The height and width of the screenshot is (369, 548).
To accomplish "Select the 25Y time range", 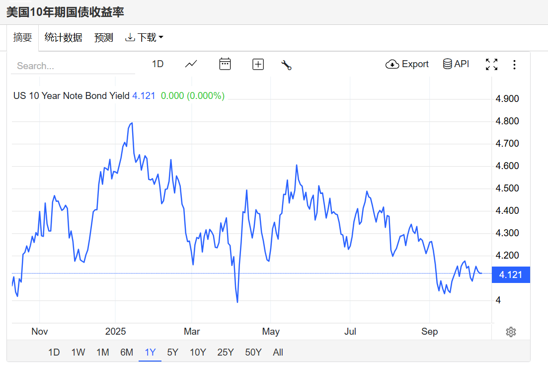I will (x=226, y=352).
